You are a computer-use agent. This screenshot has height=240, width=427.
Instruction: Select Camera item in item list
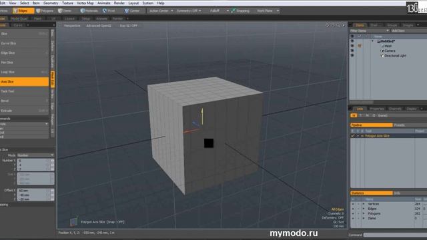click(390, 51)
